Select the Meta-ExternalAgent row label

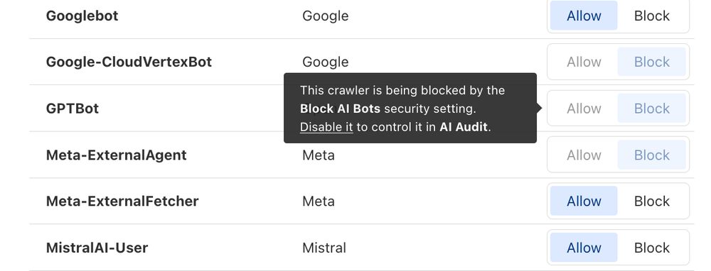pos(116,155)
